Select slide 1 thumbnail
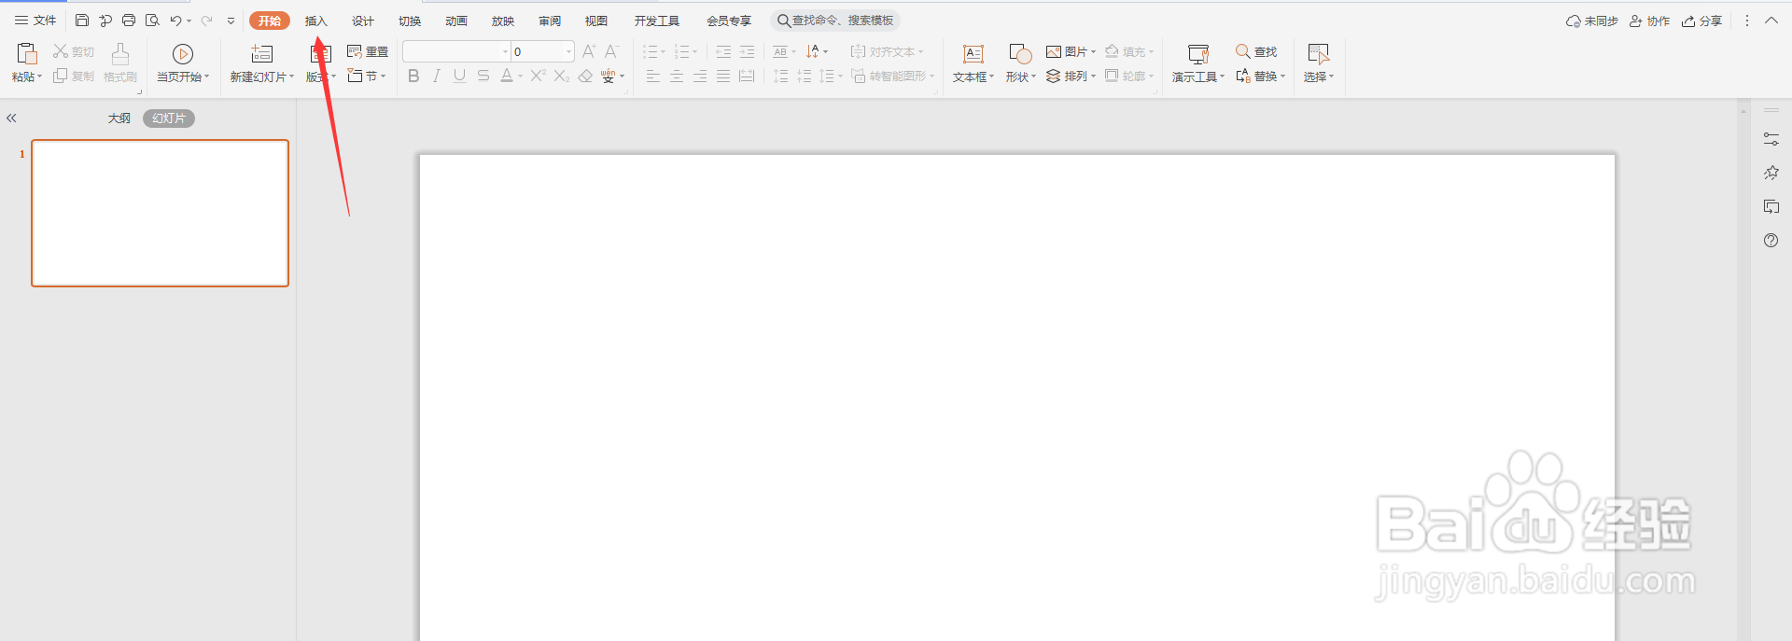Image resolution: width=1792 pixels, height=641 pixels. coord(161,213)
